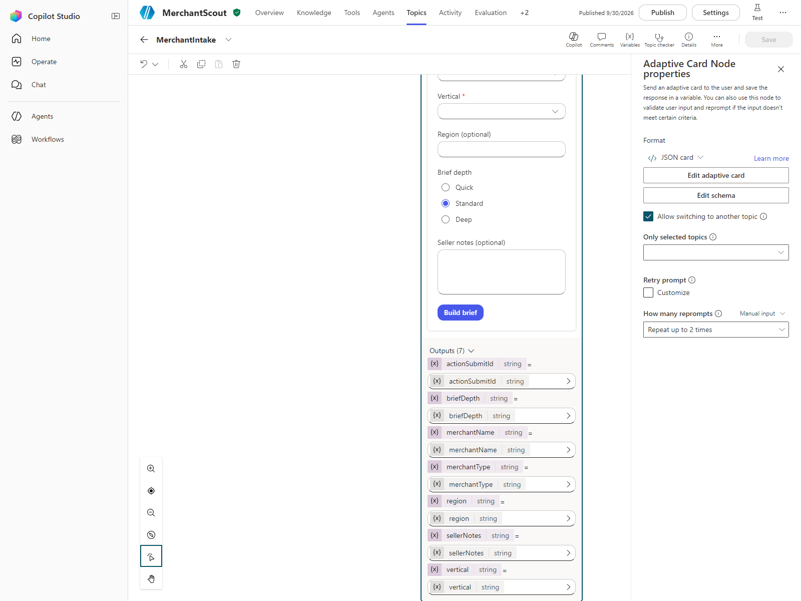Cut the selected node

pyautogui.click(x=184, y=64)
